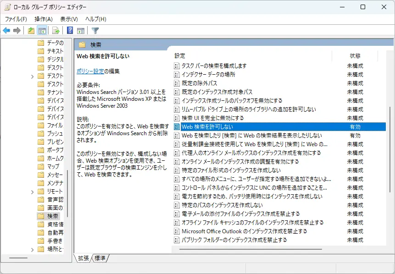Click policy icon beside インデクサー データの場所
The width and height of the screenshot is (395, 274).
click(177, 75)
